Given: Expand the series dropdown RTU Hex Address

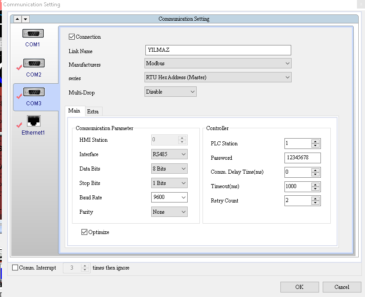Looking at the screenshot, I should (218, 77).
